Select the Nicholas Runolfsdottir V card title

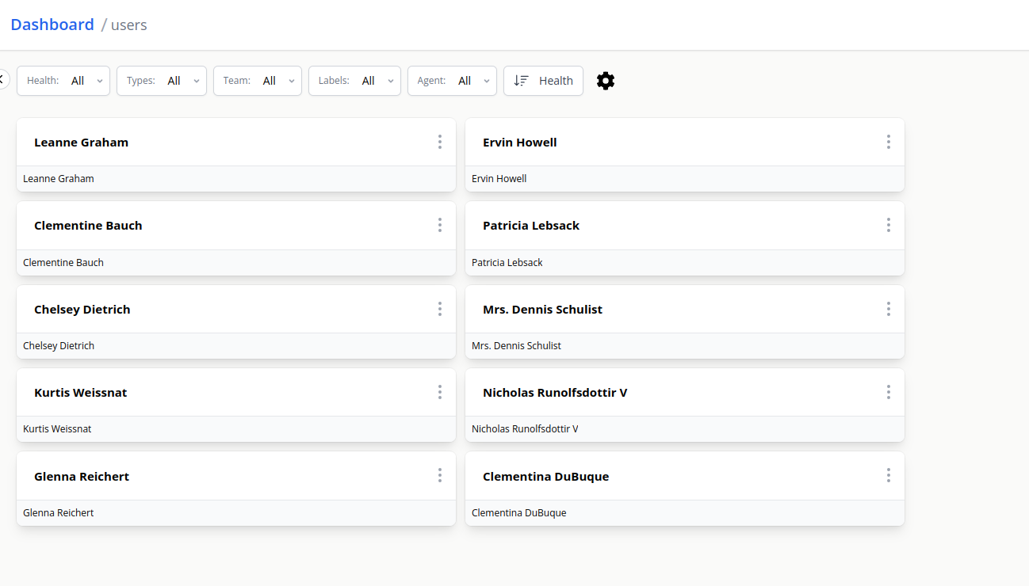pos(555,393)
